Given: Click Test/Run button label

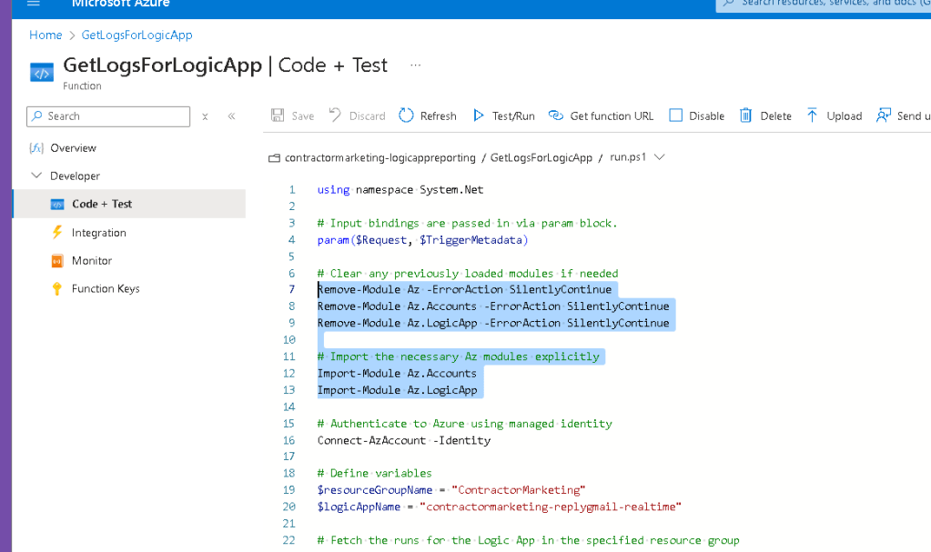Looking at the screenshot, I should 513,116.
